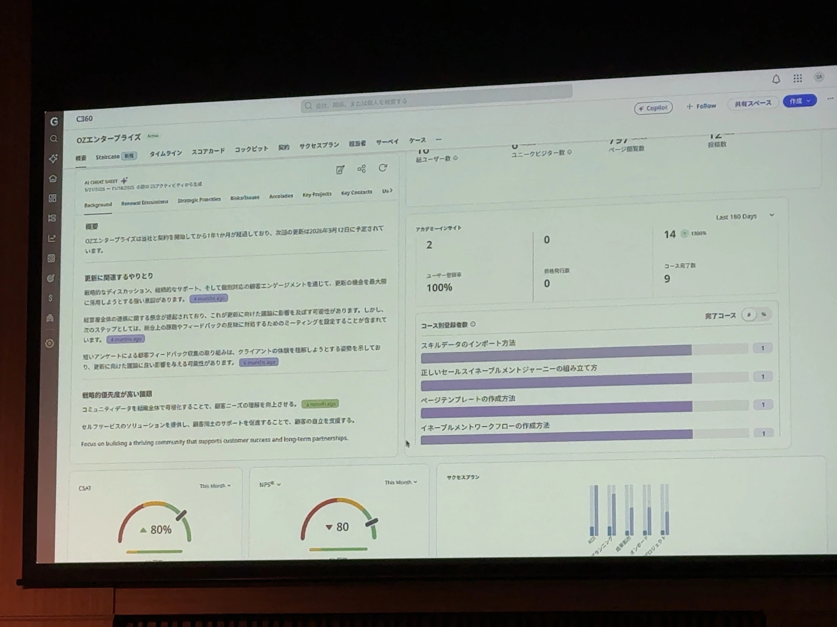Click the notification bell icon
Screen dimensions: 837x627
click(776, 79)
